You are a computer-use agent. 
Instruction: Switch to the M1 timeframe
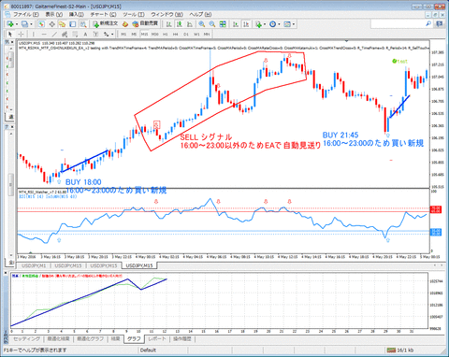pos(123,35)
